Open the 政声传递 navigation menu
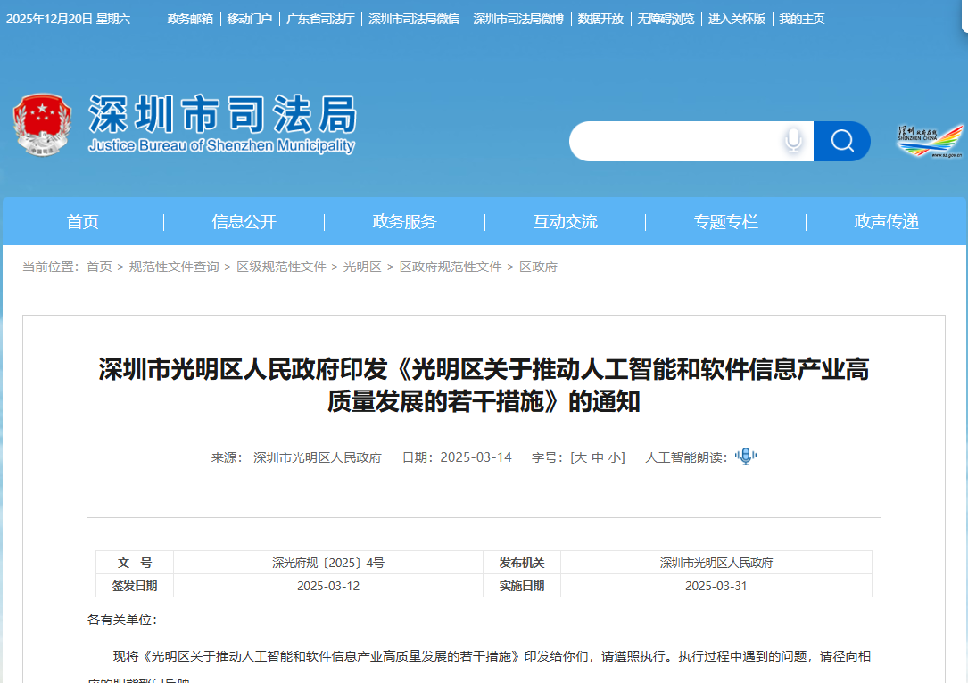The image size is (968, 683). [887, 221]
